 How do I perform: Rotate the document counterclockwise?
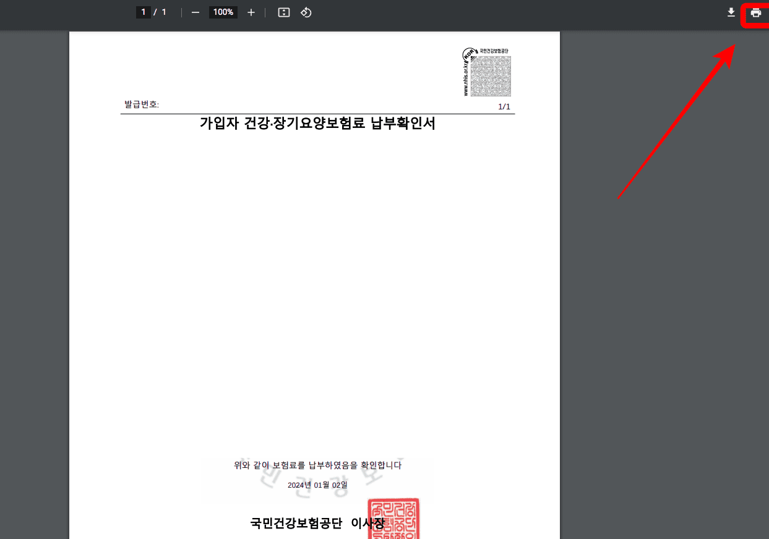306,12
